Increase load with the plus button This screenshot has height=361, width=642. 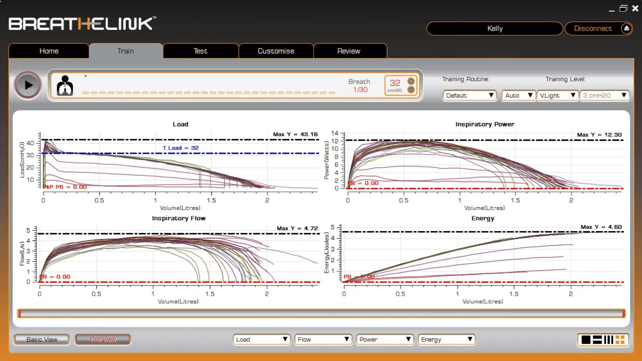point(411,81)
